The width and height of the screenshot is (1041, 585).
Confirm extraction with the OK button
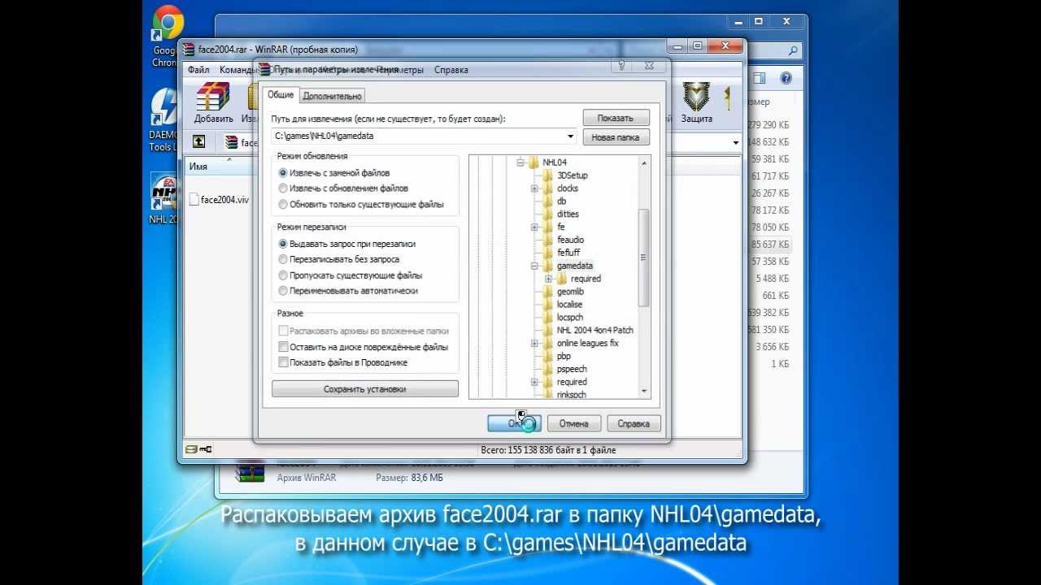click(515, 423)
